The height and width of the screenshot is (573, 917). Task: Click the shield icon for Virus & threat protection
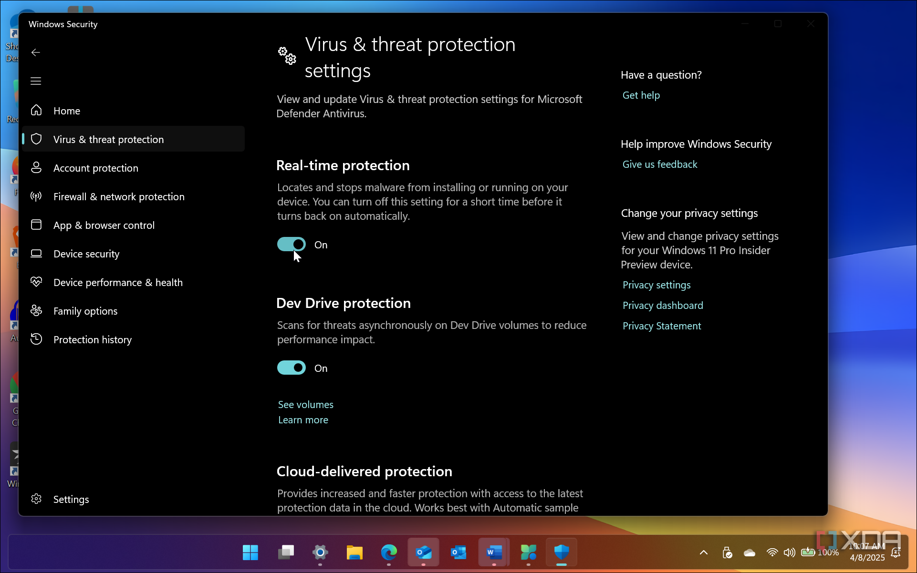tap(36, 139)
